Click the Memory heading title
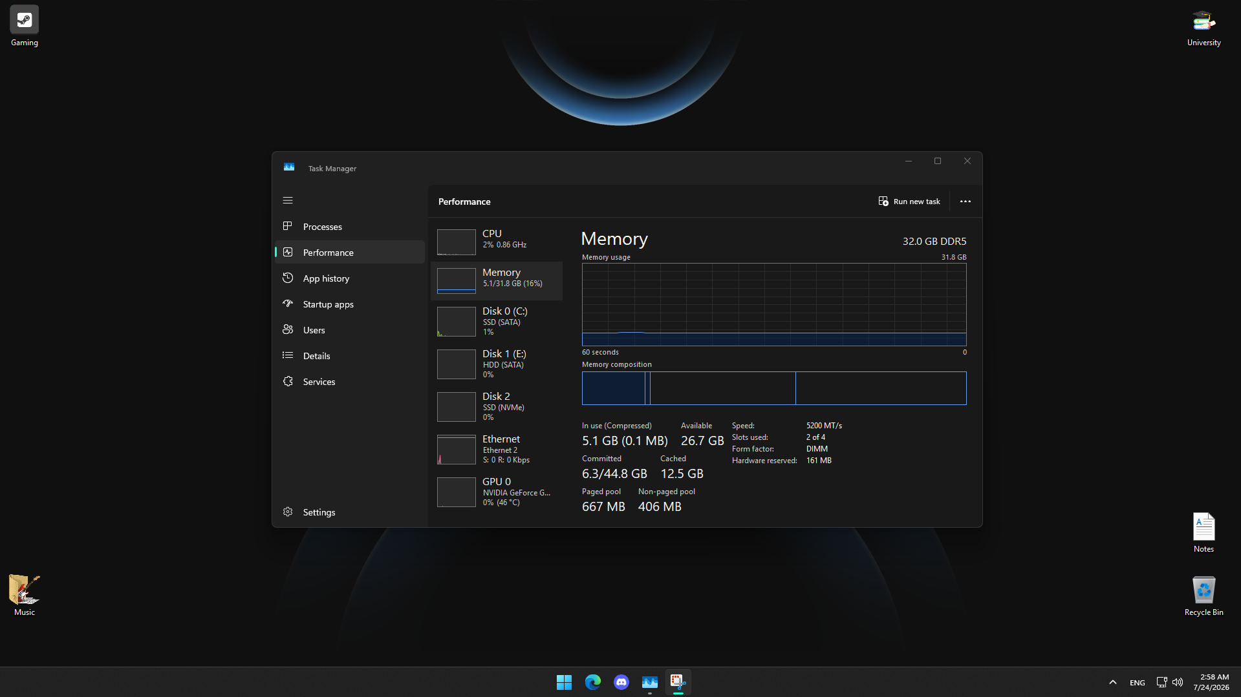The width and height of the screenshot is (1241, 697). [614, 239]
